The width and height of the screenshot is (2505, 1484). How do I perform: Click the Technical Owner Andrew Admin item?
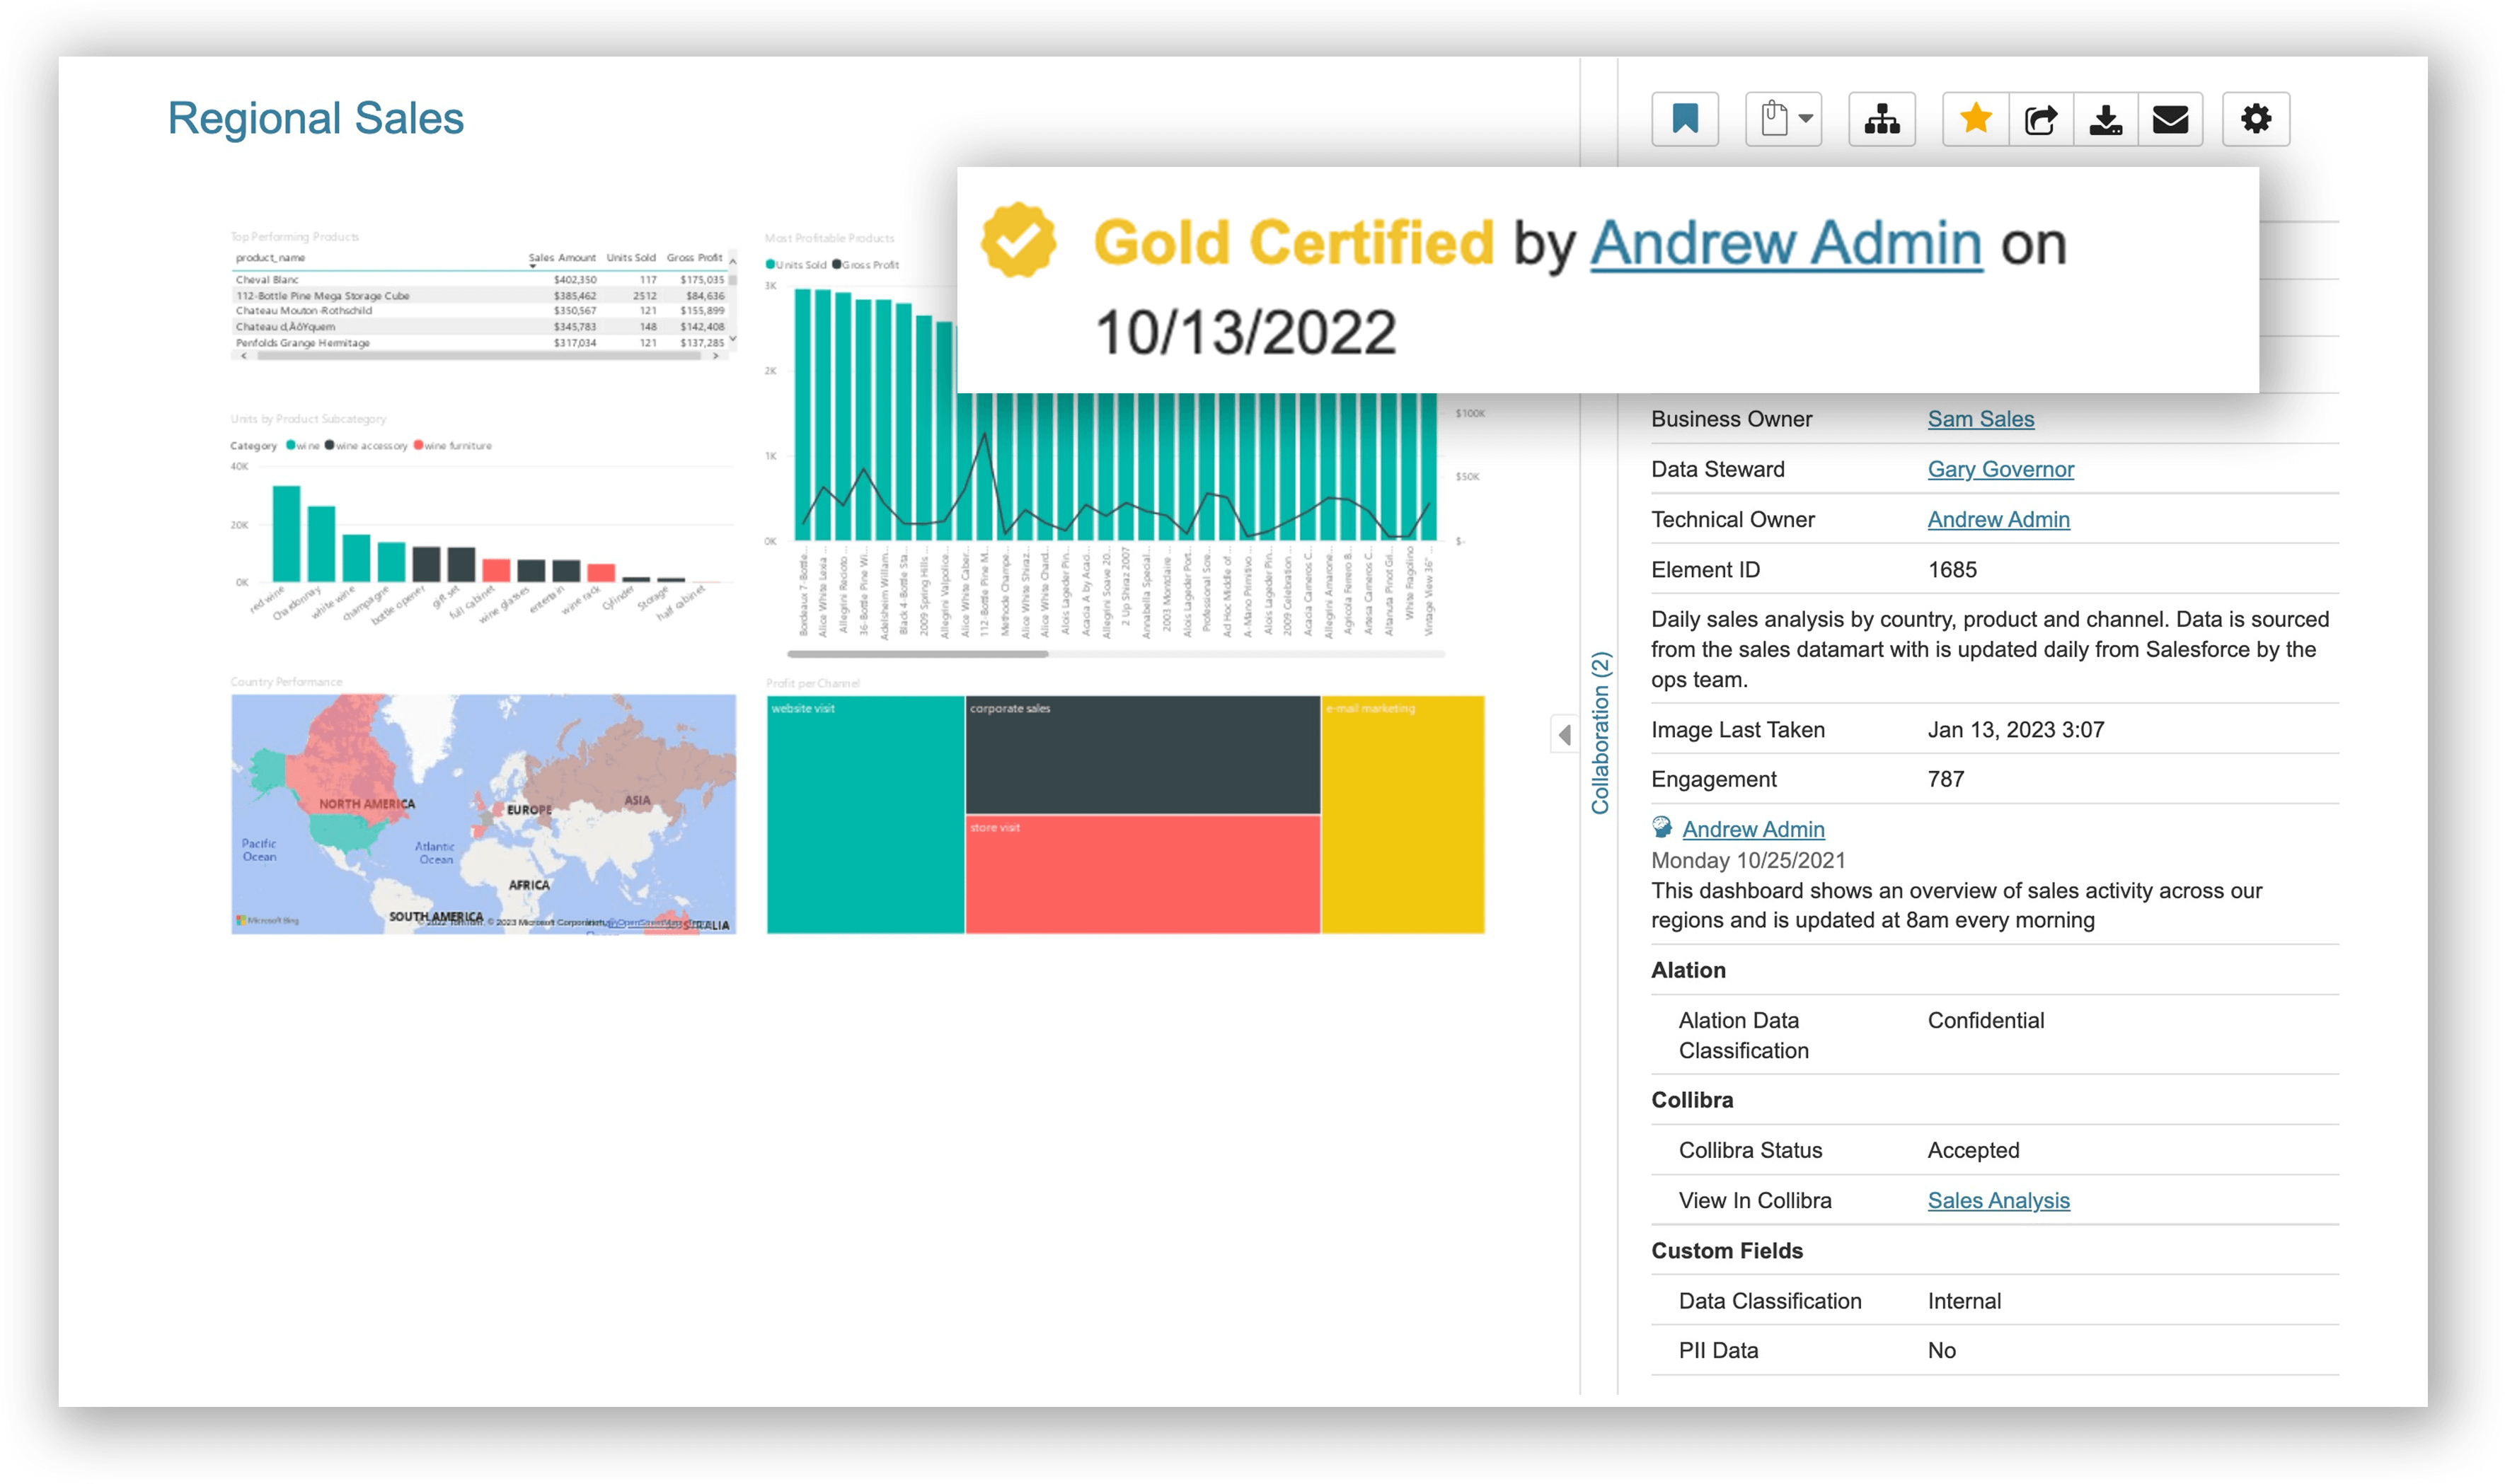pyautogui.click(x=1998, y=519)
